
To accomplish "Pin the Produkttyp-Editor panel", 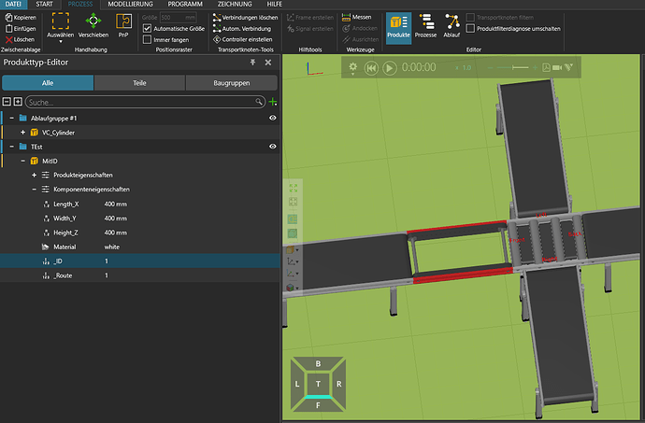I will [252, 62].
